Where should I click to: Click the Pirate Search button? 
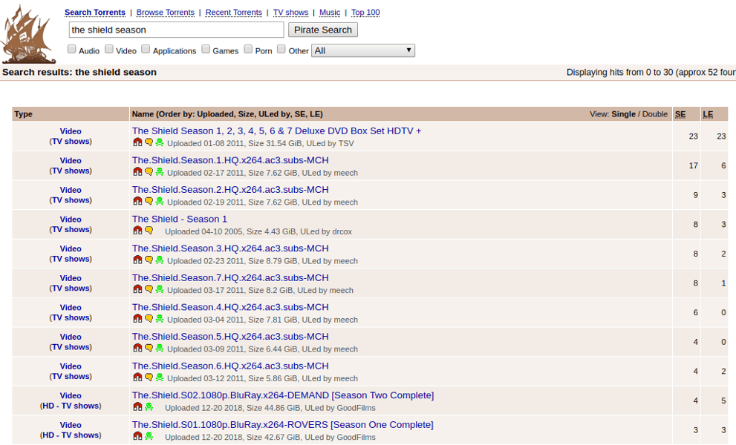pos(323,30)
